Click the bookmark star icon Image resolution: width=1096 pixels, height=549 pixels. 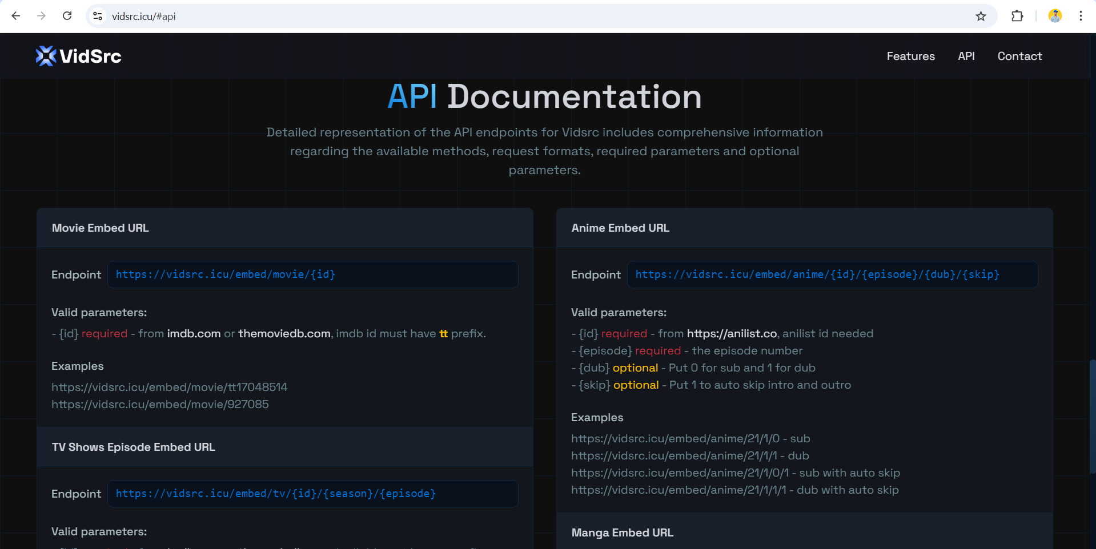pyautogui.click(x=981, y=17)
